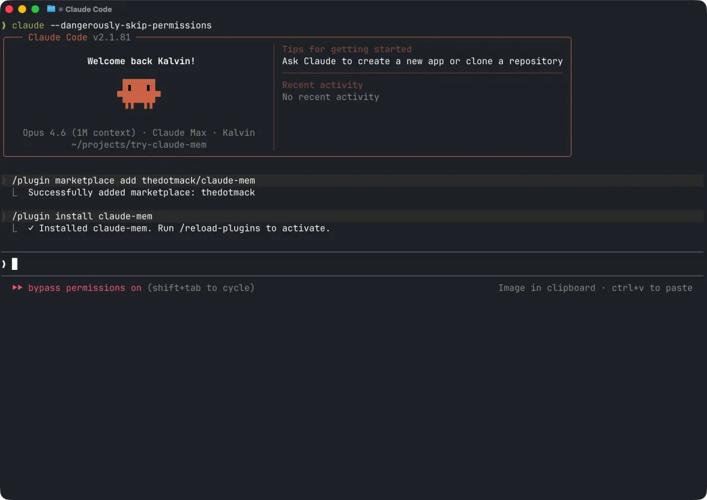
Task: Click the 'Tips for getting started' heading
Action: [x=347, y=49]
